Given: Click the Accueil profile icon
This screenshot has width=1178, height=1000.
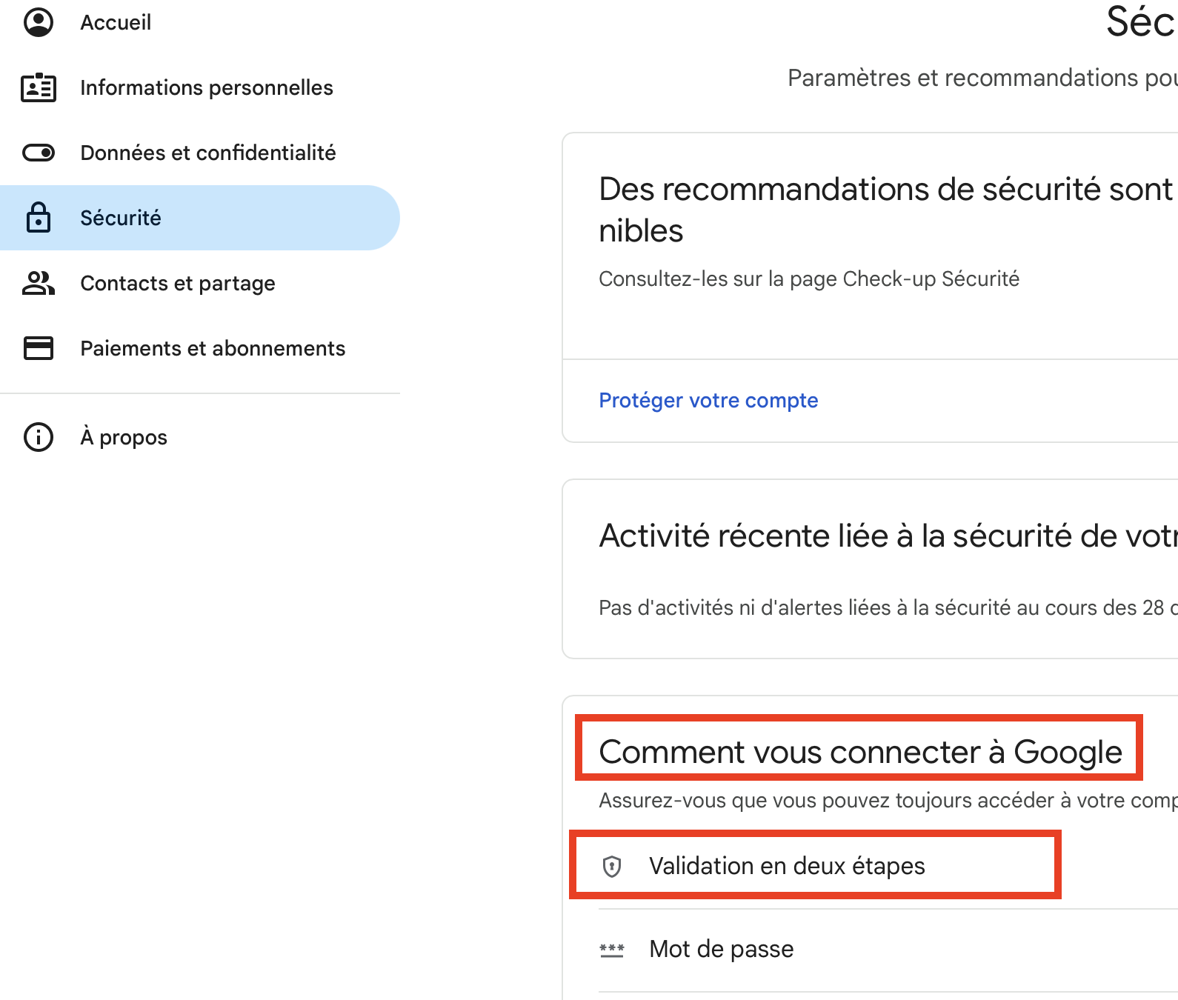Looking at the screenshot, I should point(39,22).
